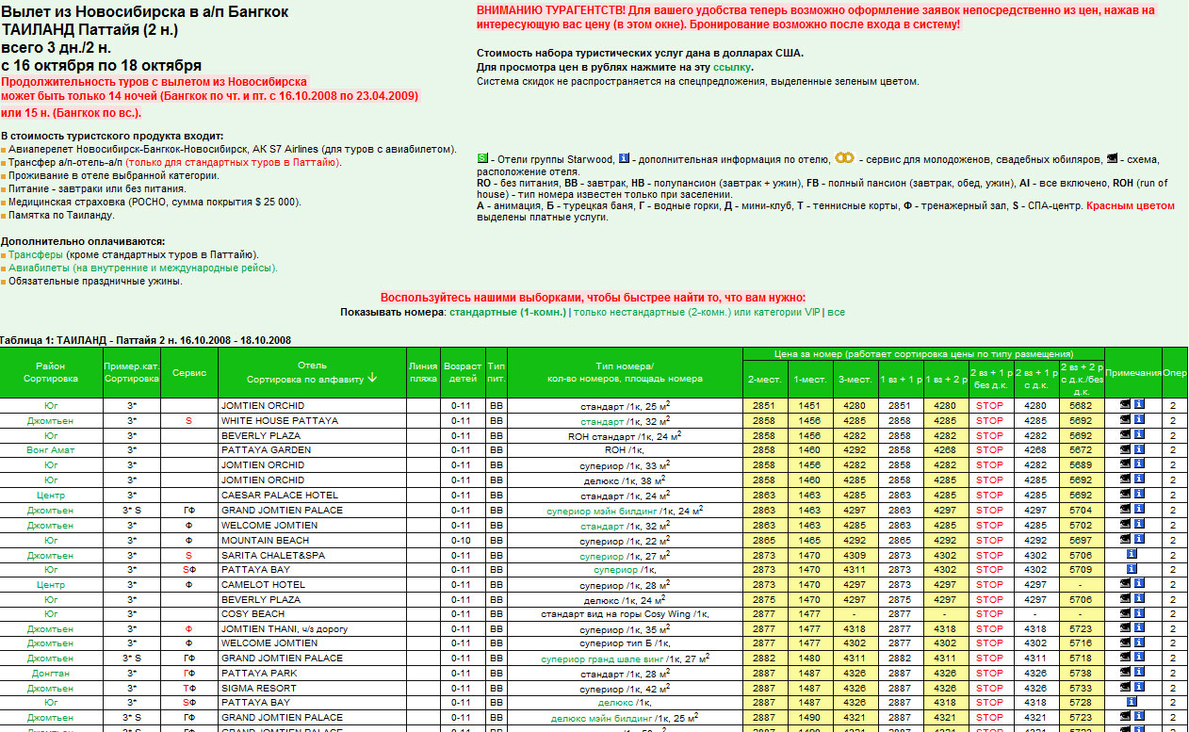The width and height of the screenshot is (1189, 732).
Task: Open scheme icon for JOMTIEN THANI
Action: 1125,628
